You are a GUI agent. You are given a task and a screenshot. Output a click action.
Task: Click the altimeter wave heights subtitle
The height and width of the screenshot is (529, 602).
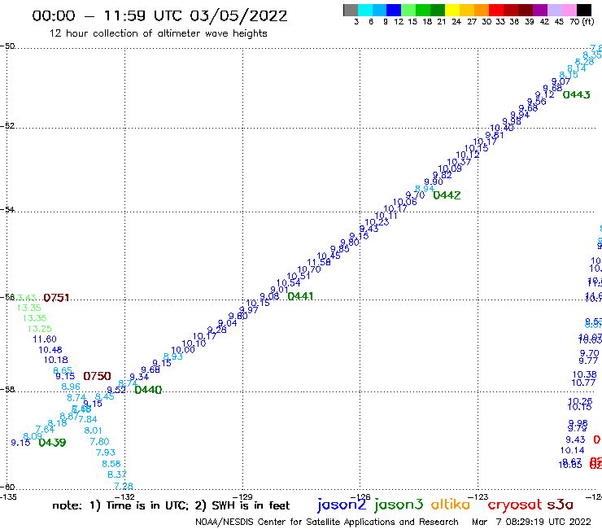[158, 33]
